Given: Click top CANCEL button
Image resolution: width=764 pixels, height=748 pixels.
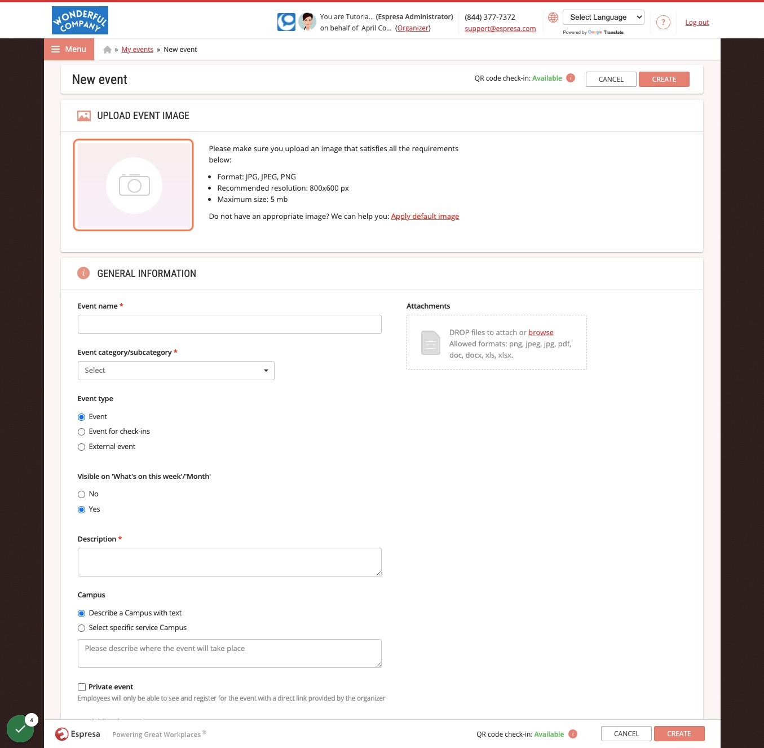Looking at the screenshot, I should point(611,80).
